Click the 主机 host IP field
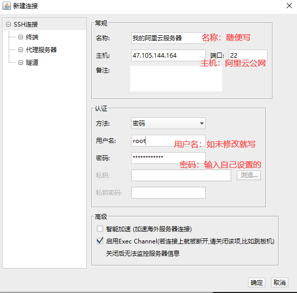Image resolution: width=297 pixels, height=293 pixels. coord(168,55)
